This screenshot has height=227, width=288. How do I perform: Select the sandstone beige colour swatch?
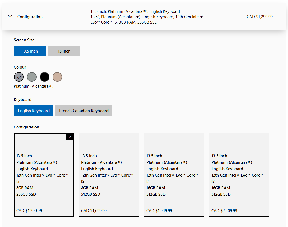coord(57,77)
